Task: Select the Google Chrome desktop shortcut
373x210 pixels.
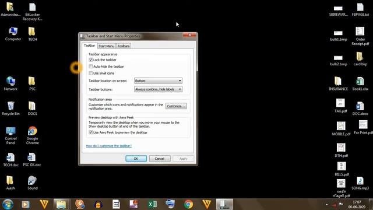Action: [33, 136]
